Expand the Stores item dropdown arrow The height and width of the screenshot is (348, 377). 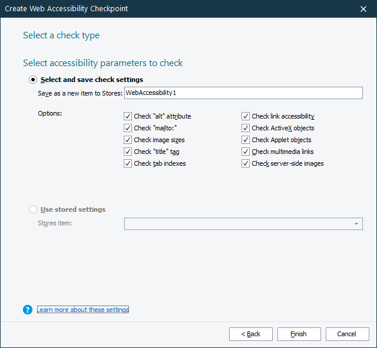pos(356,224)
